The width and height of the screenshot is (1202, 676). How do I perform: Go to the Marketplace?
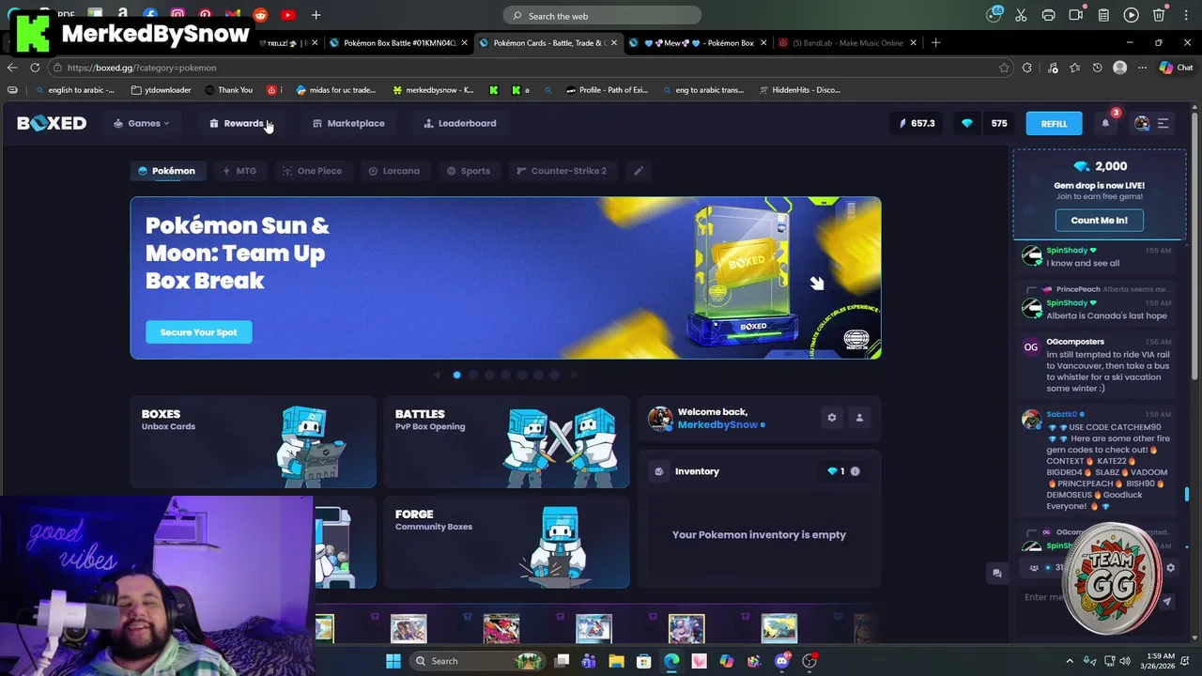coord(348,123)
